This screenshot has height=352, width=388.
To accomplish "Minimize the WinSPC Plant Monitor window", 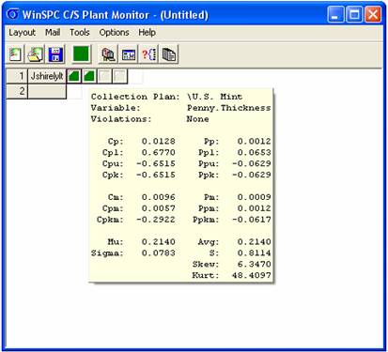I will click(335, 15).
